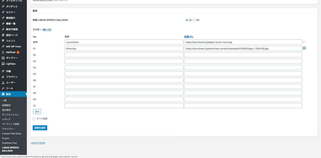Click the ツール wrench icon
321x158 pixels.
tap(3, 88)
